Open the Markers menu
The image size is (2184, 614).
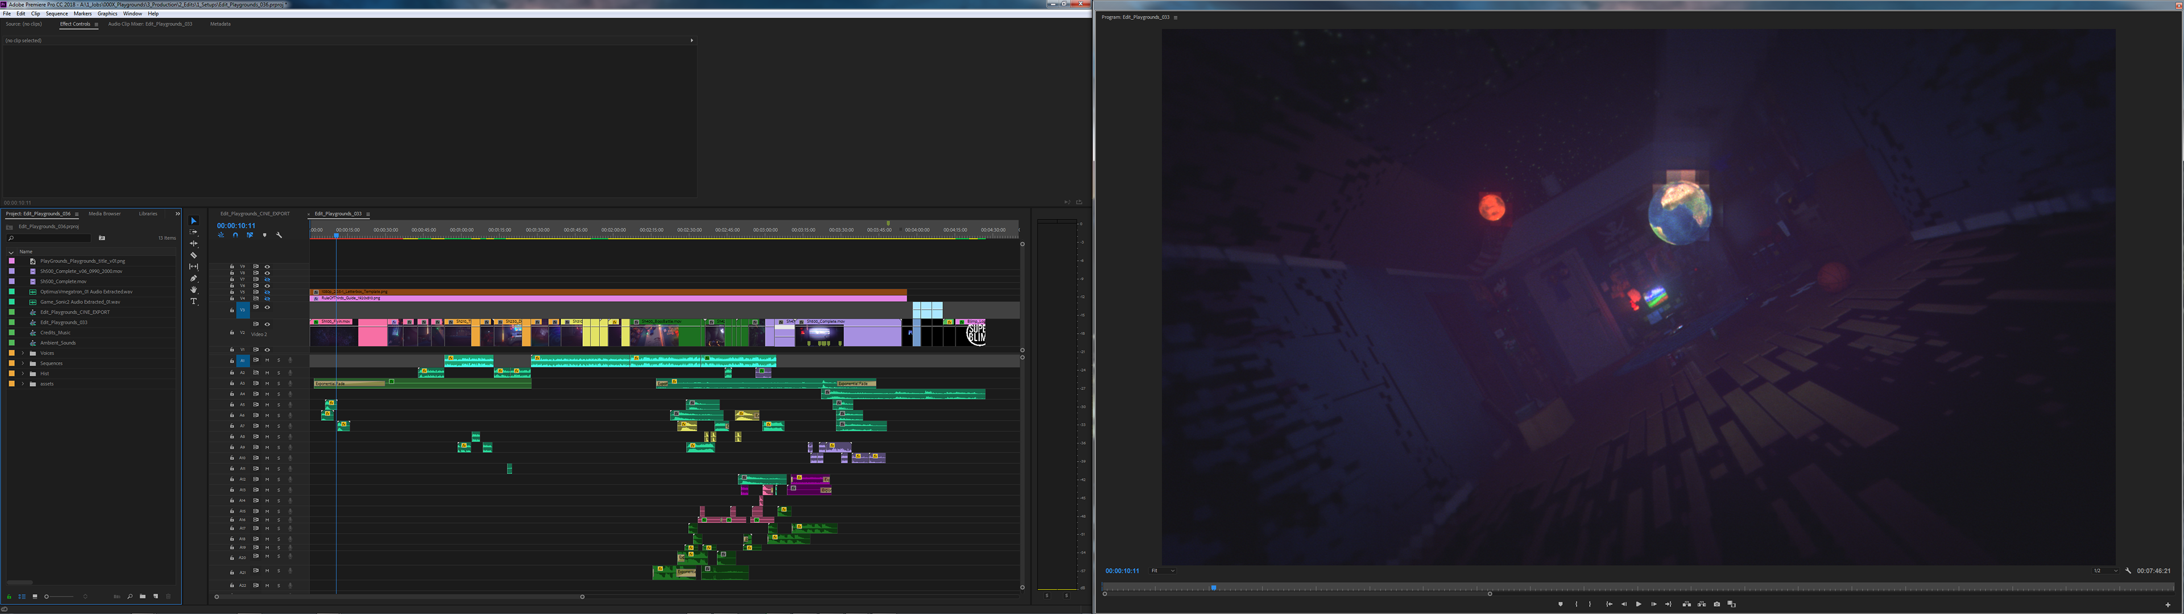coord(82,14)
